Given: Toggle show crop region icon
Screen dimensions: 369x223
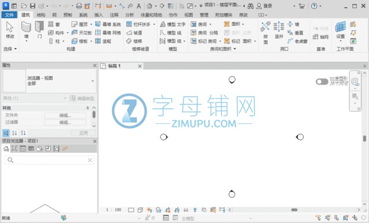Looking at the screenshot, I should coord(177,210).
